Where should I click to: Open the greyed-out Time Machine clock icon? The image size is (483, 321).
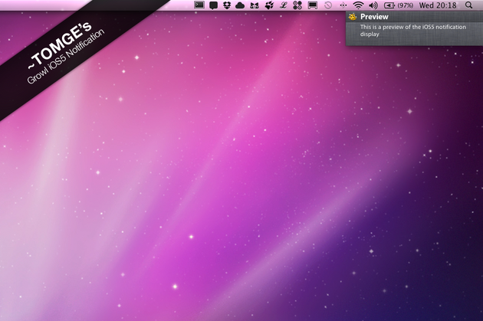click(x=328, y=5)
